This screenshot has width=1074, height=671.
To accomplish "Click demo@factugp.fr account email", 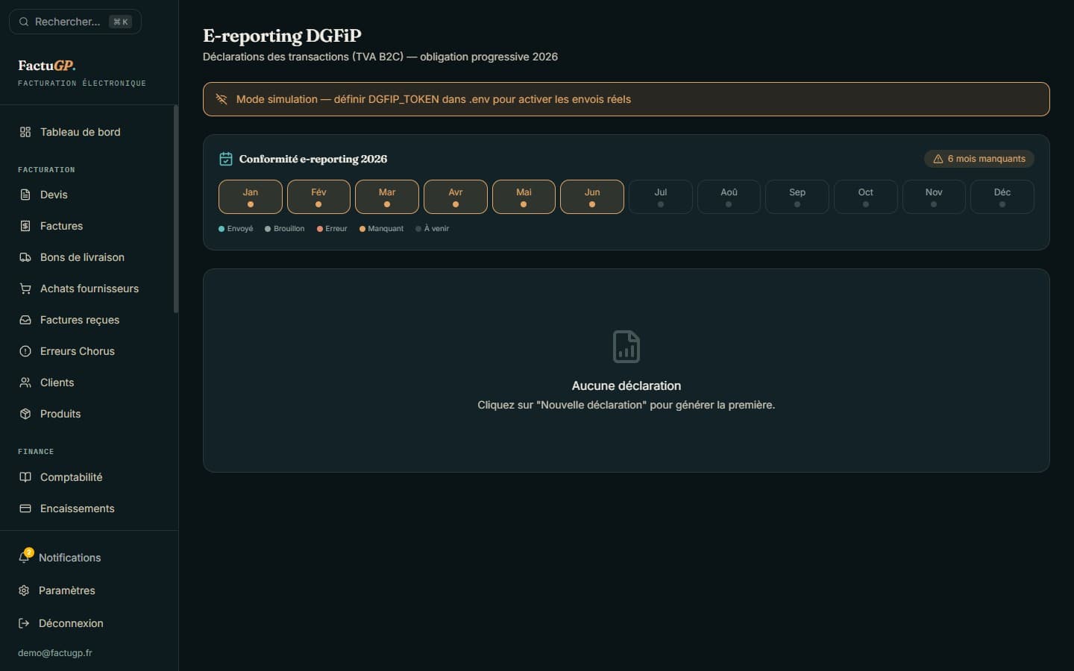I will [55, 653].
